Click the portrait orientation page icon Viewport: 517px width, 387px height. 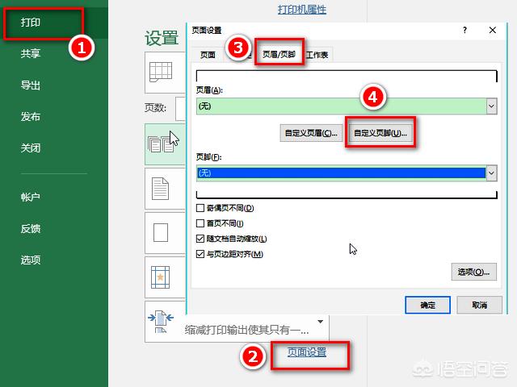[160, 189]
